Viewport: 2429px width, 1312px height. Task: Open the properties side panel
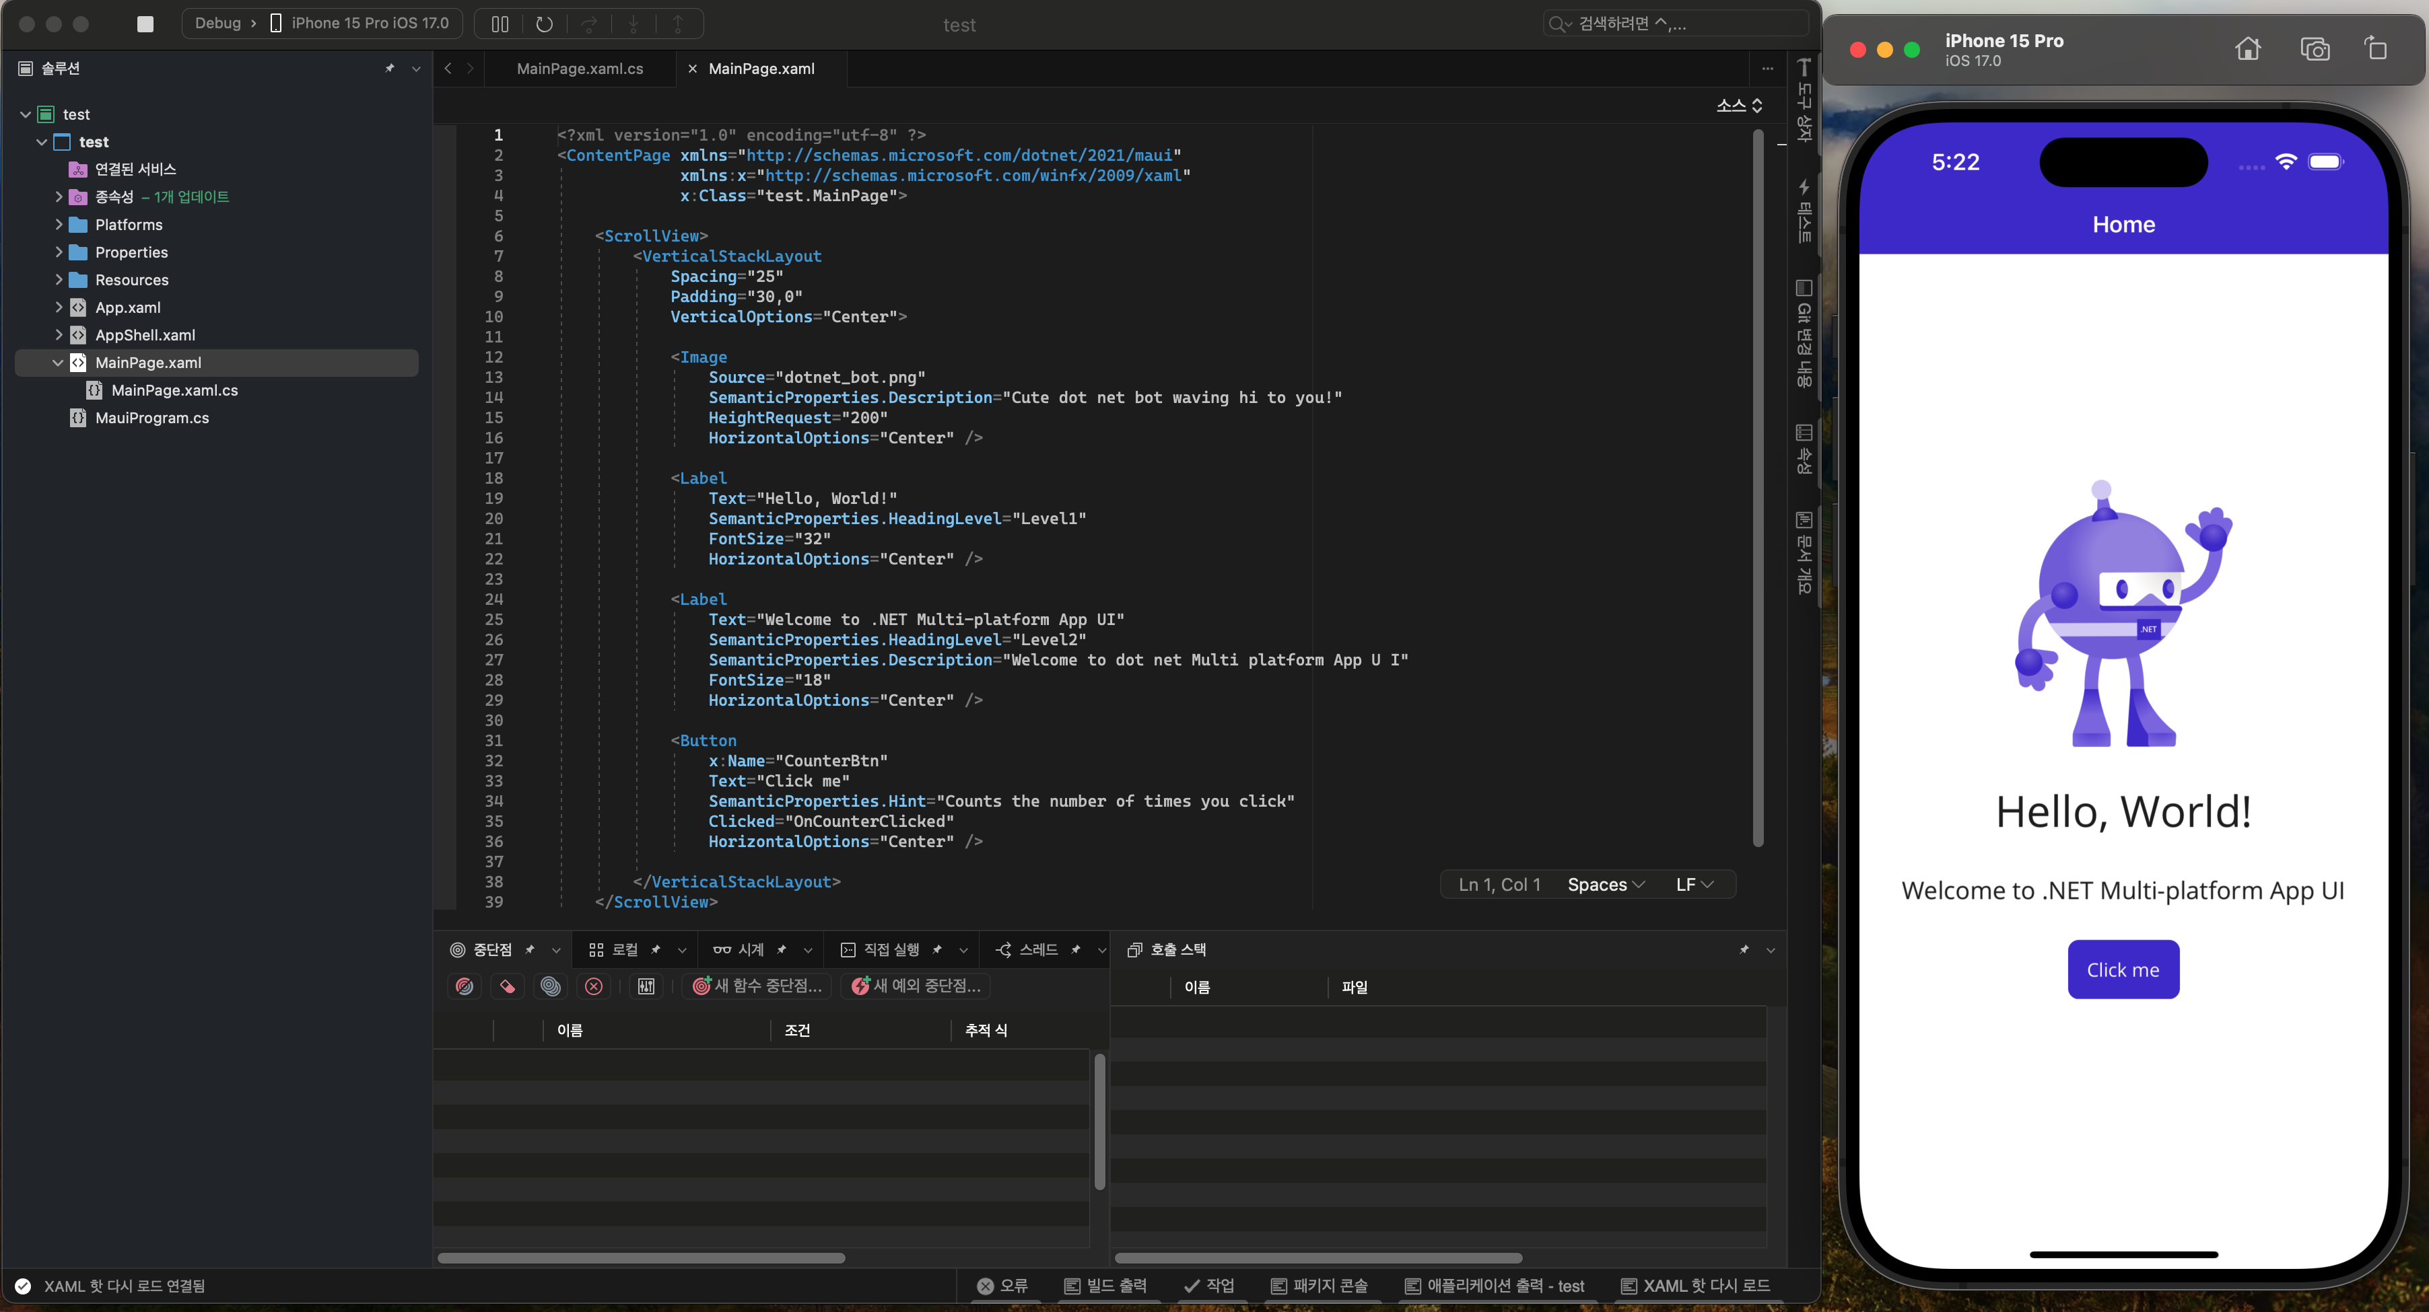coord(1803,449)
